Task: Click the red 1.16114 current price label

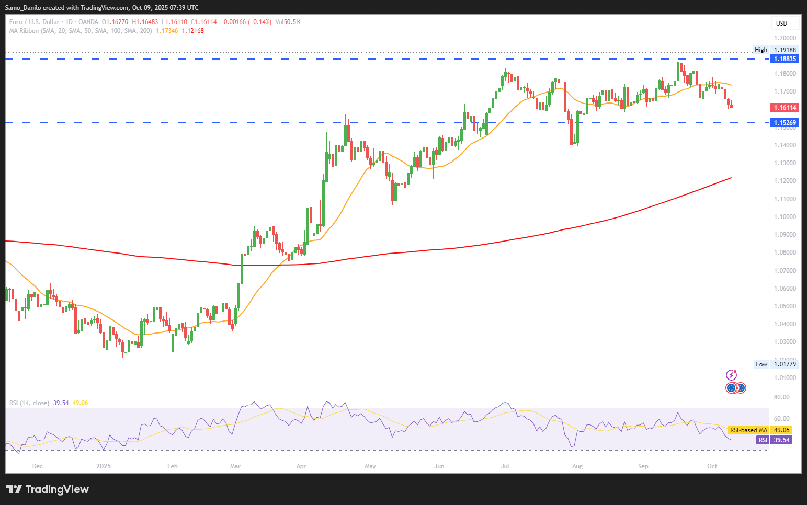Action: click(x=785, y=108)
